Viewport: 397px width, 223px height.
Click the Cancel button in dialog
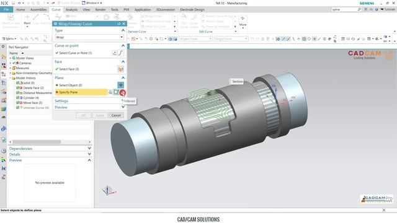[116, 115]
